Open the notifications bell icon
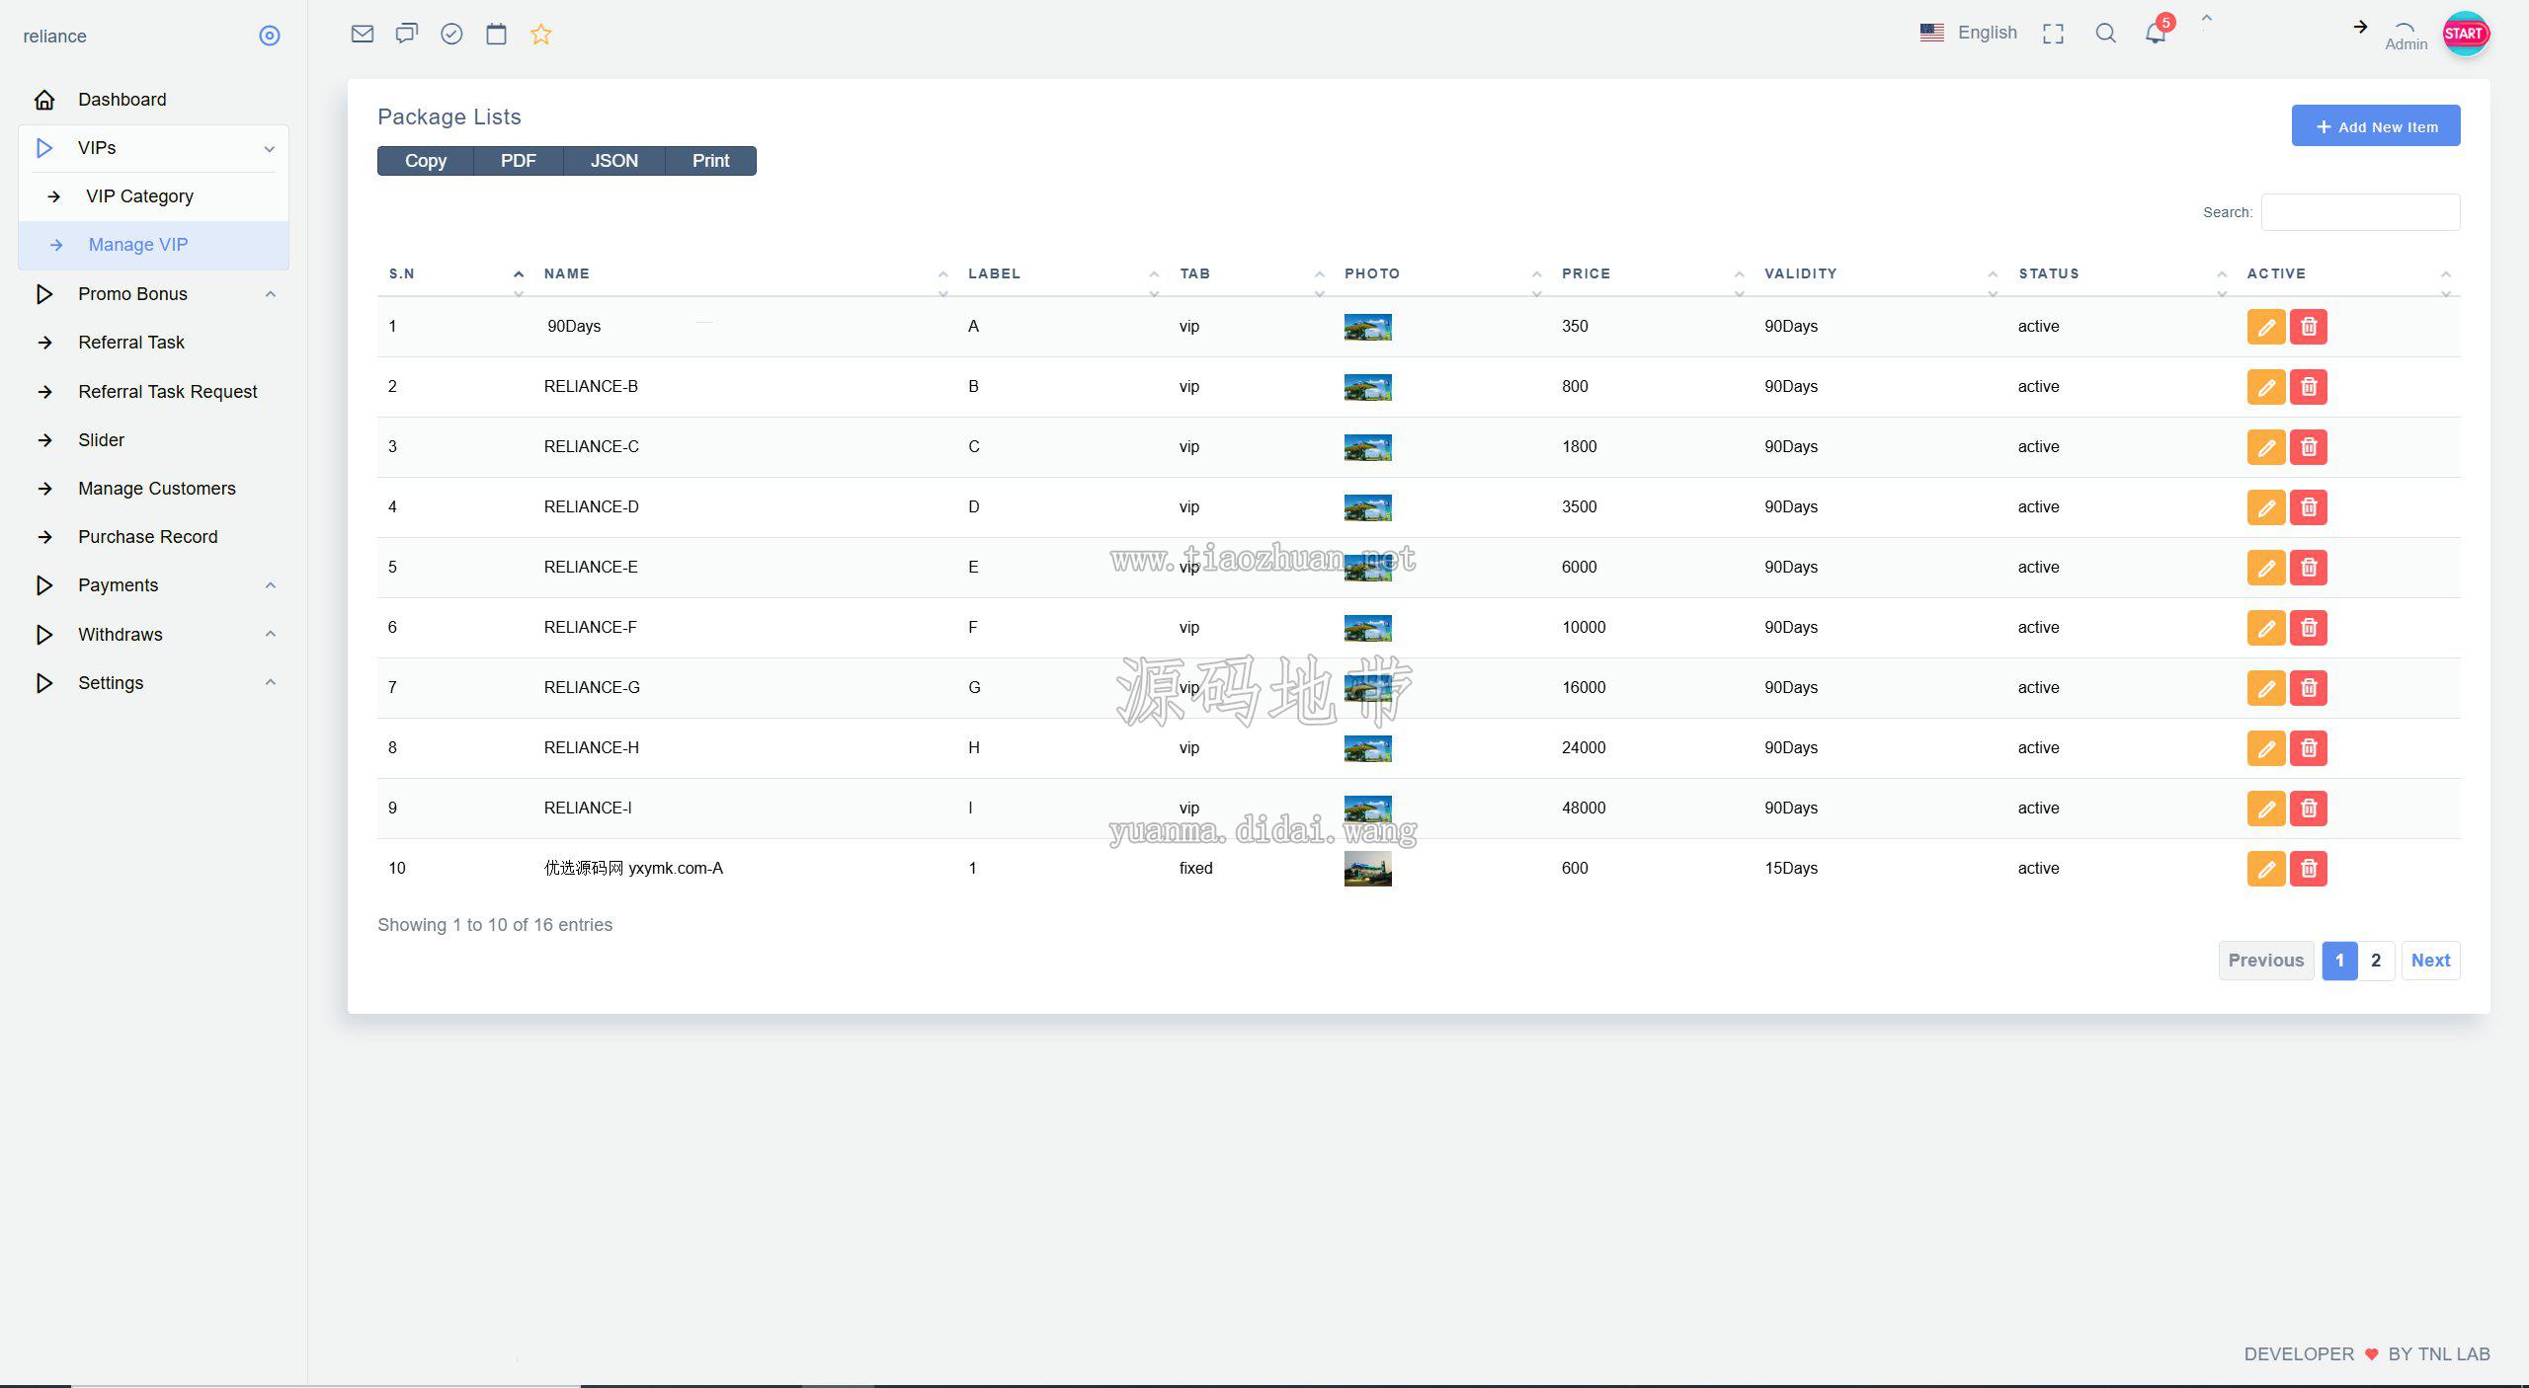 [2156, 34]
